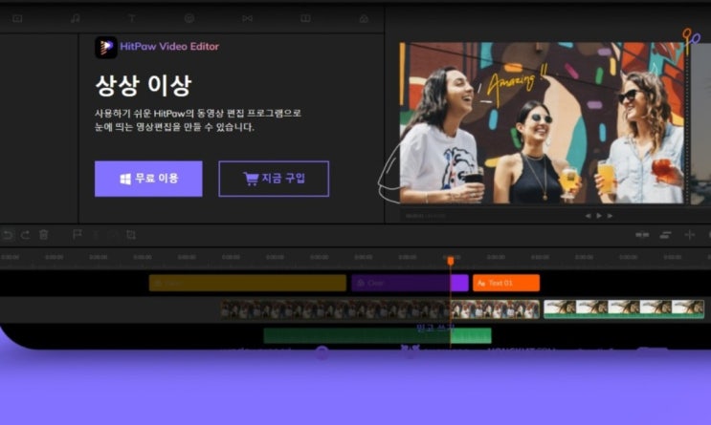Click the preview image of three women

[544, 122]
